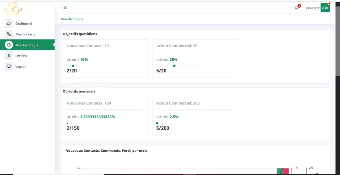Screen dimensions: 340x175
Task: Open the Dashboard menu item
Action: pos(23,24)
